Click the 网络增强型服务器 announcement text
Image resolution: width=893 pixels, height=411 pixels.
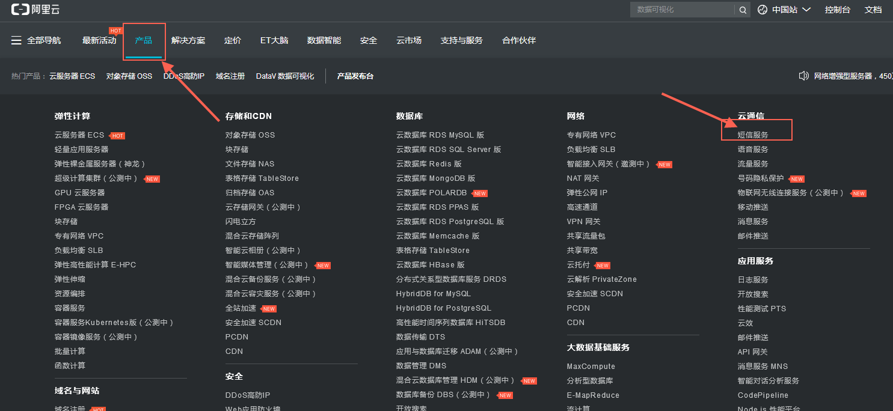[x=853, y=76]
